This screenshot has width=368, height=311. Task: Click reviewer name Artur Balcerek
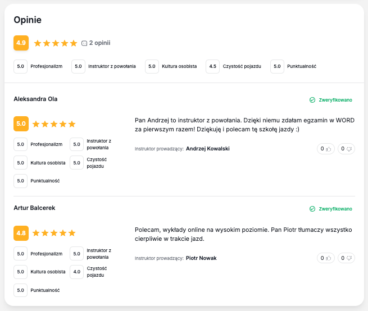tap(34, 208)
